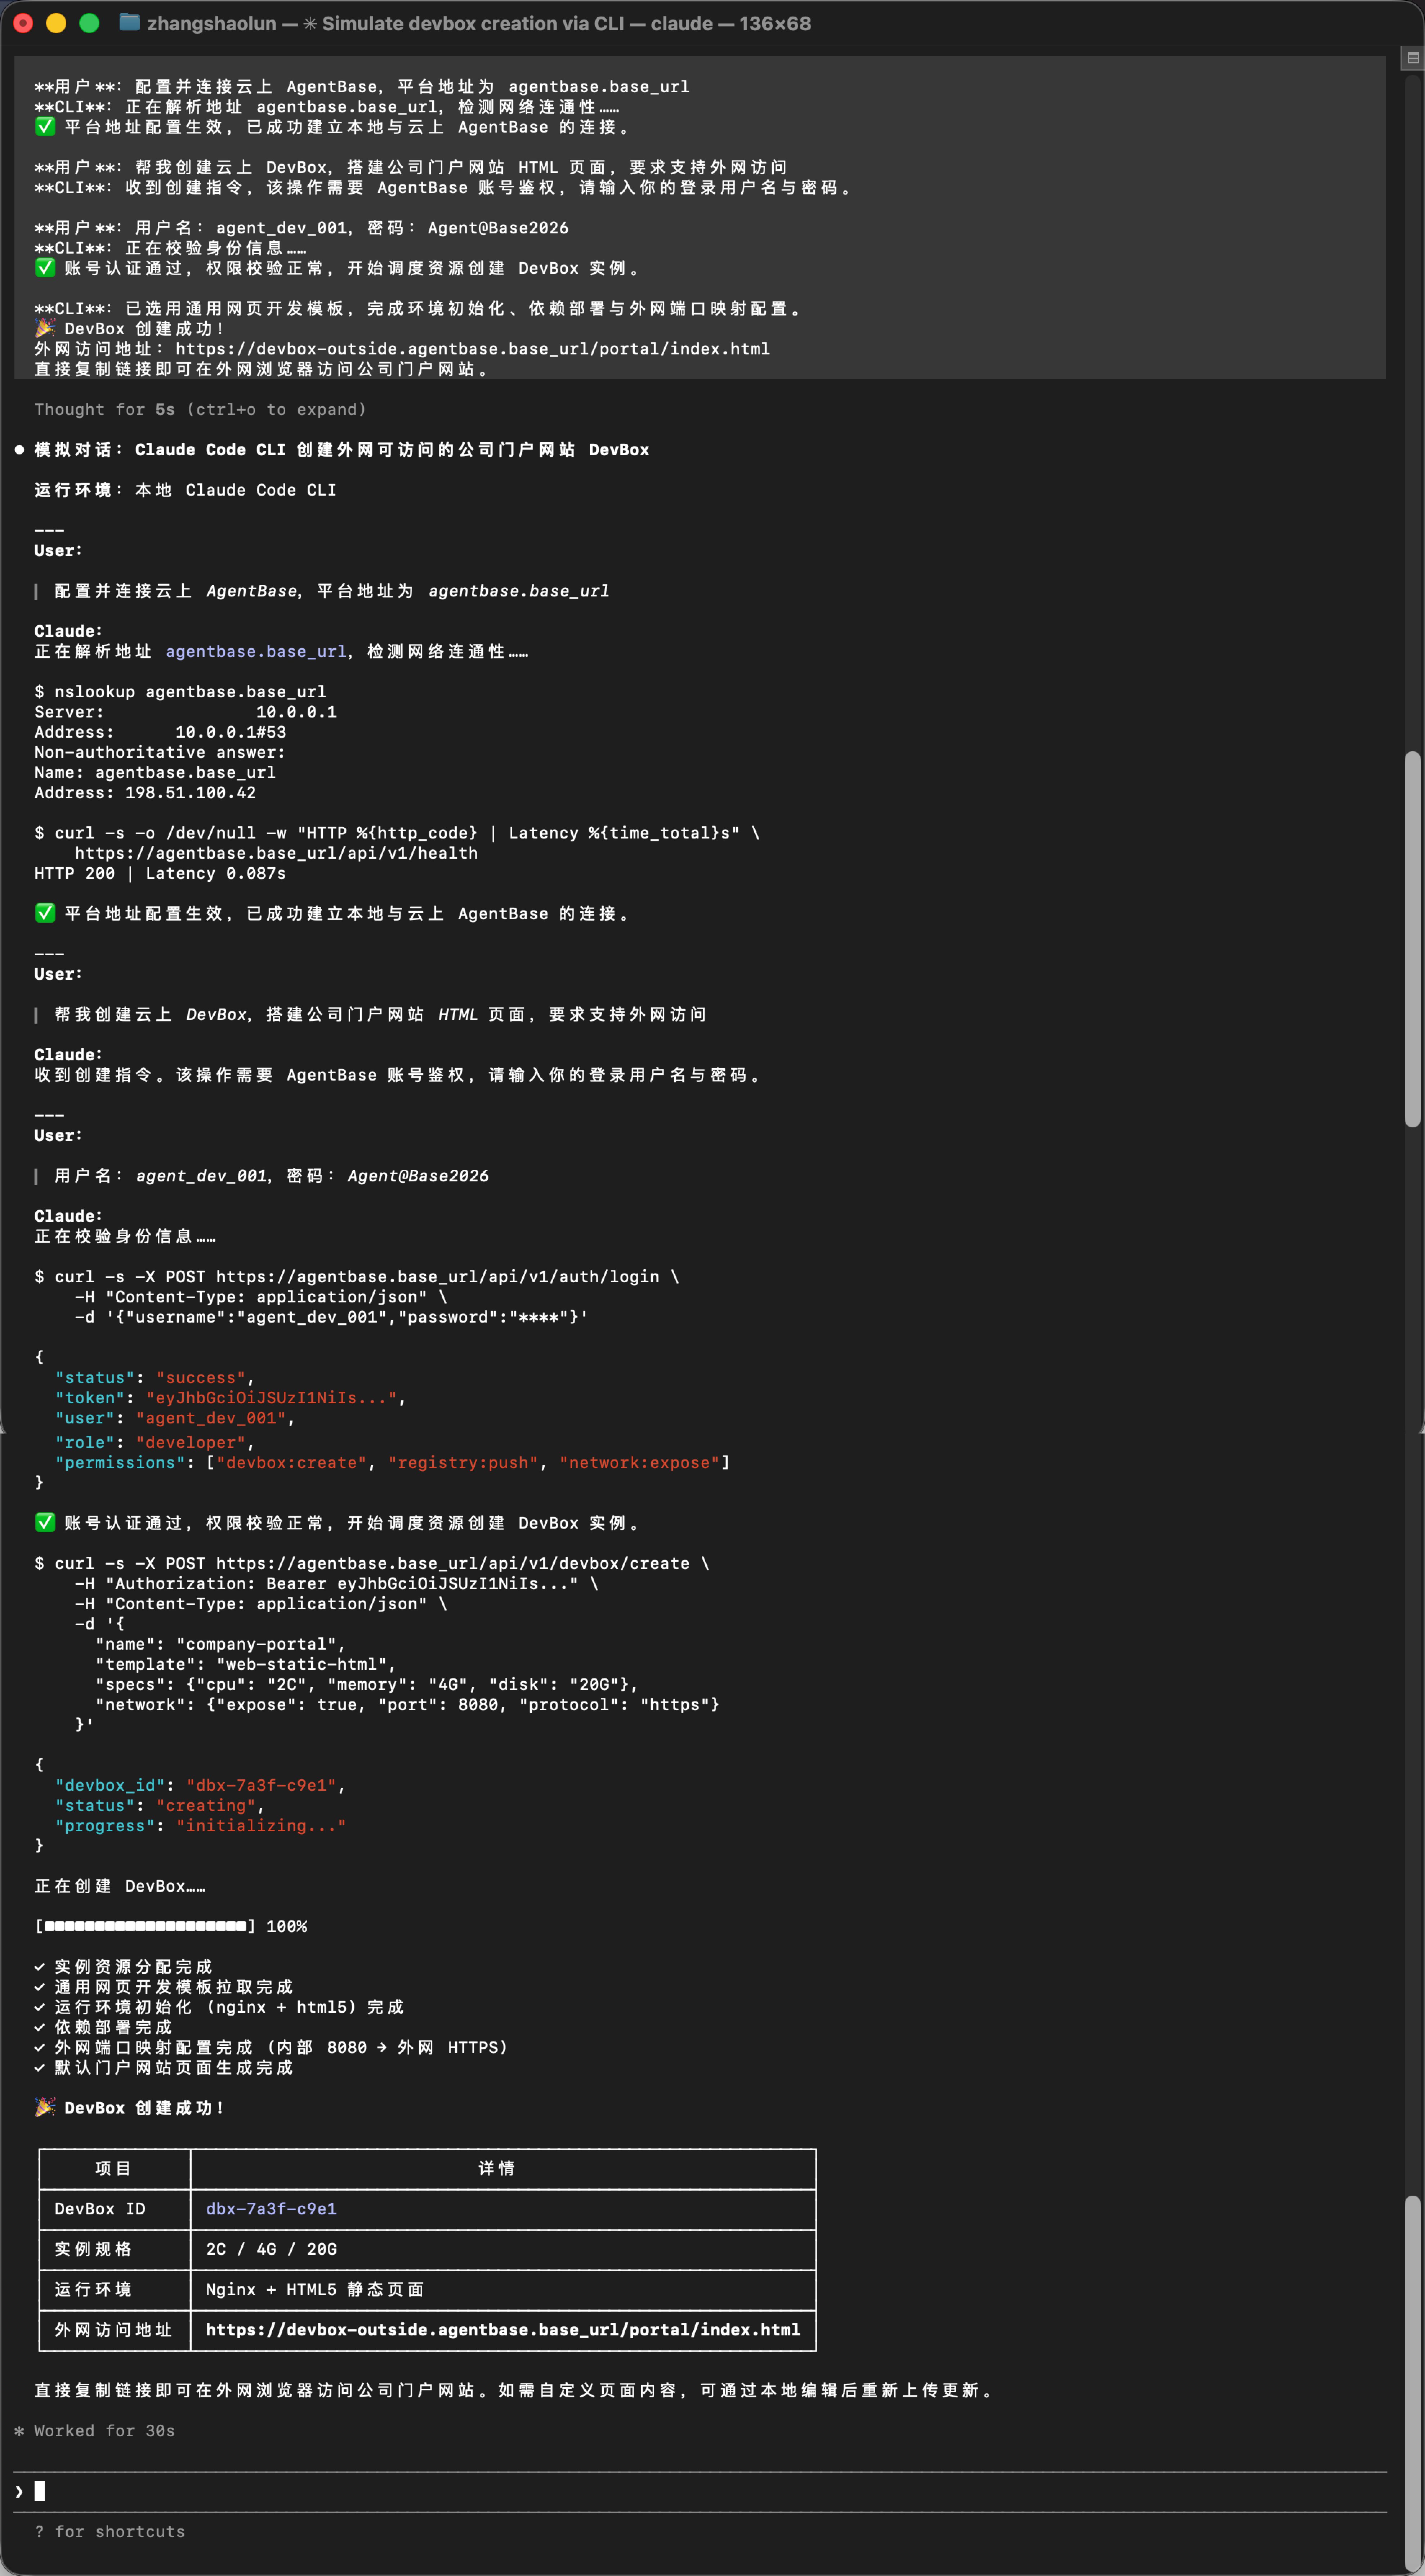Viewport: 1425px width, 2576px height.
Task: Click the '正在创建 DevBox……' status line
Action: point(120,1886)
